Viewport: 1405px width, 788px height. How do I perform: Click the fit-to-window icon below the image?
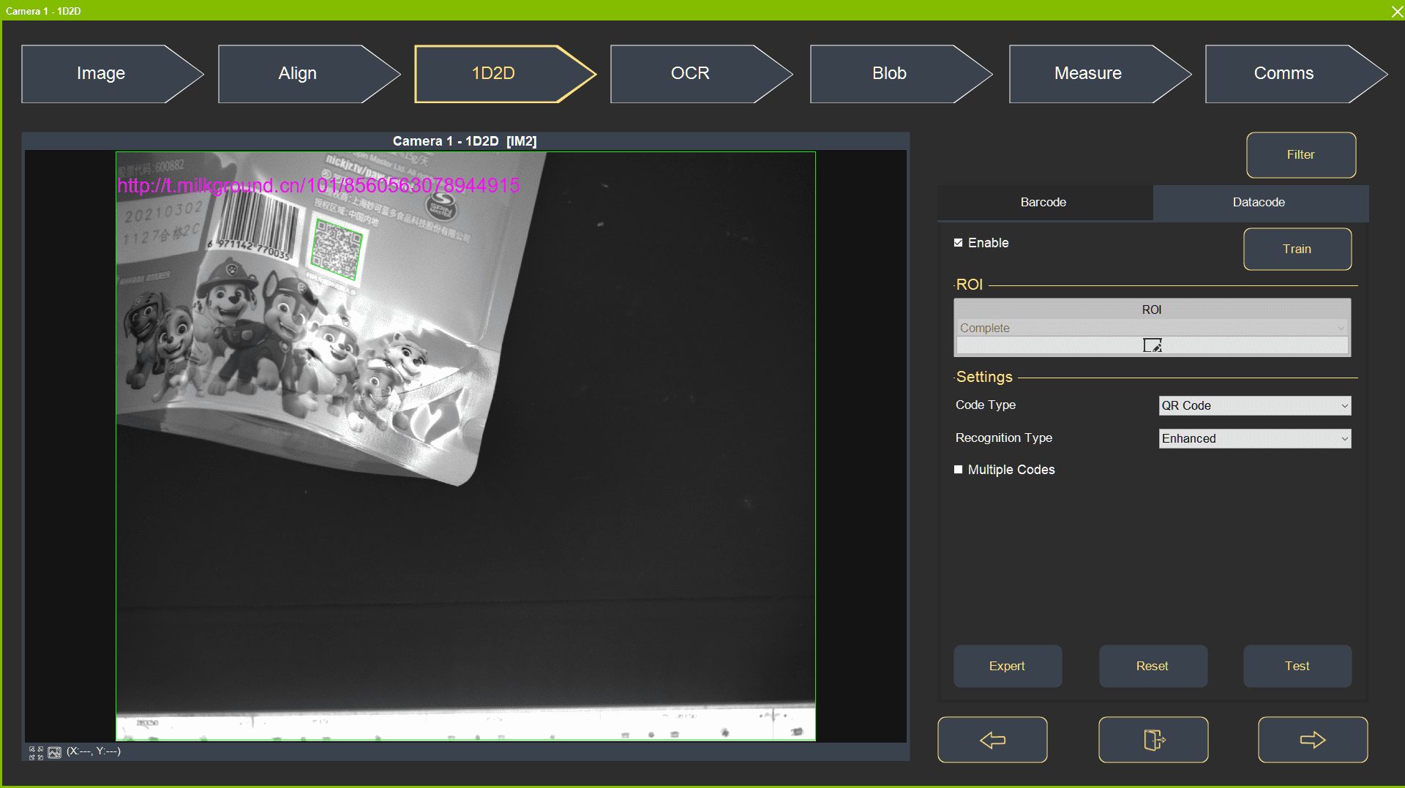tap(36, 752)
